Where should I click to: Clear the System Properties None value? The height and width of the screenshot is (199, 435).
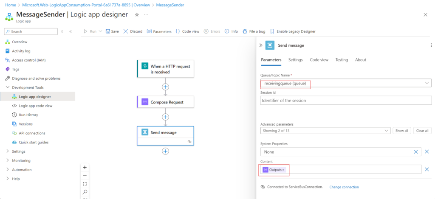pyautogui.click(x=416, y=151)
